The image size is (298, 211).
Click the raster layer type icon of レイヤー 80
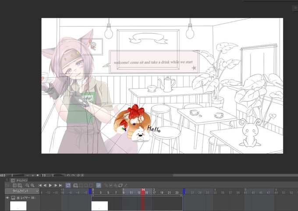(x=13, y=198)
